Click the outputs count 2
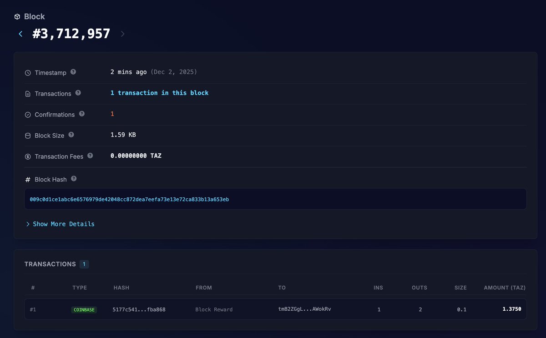 point(420,309)
